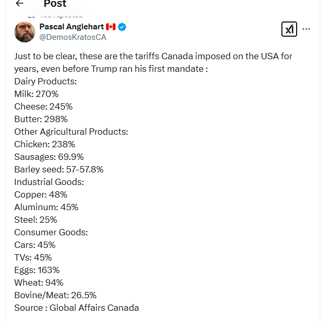Click the "Other Agricultural Products:" heading

pyautogui.click(x=71, y=132)
